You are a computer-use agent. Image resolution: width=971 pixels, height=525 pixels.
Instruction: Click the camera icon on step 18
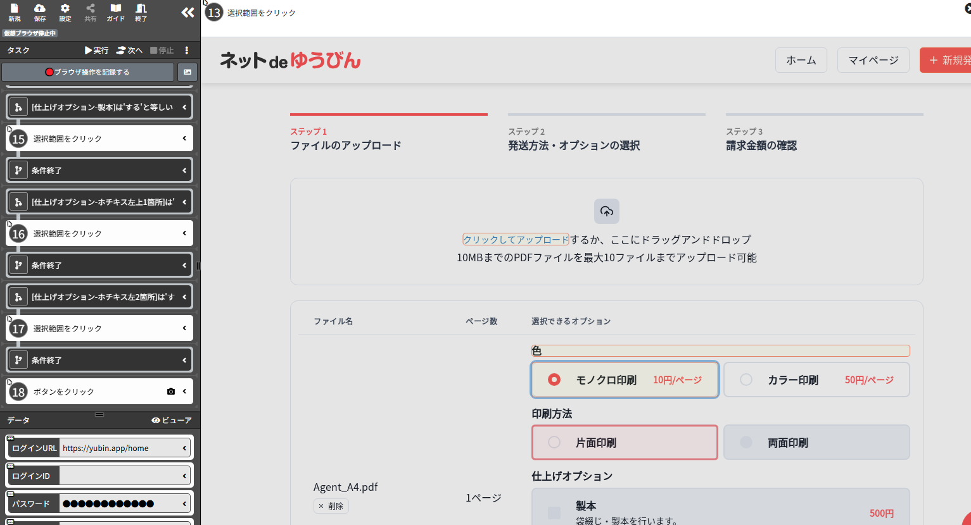point(170,392)
